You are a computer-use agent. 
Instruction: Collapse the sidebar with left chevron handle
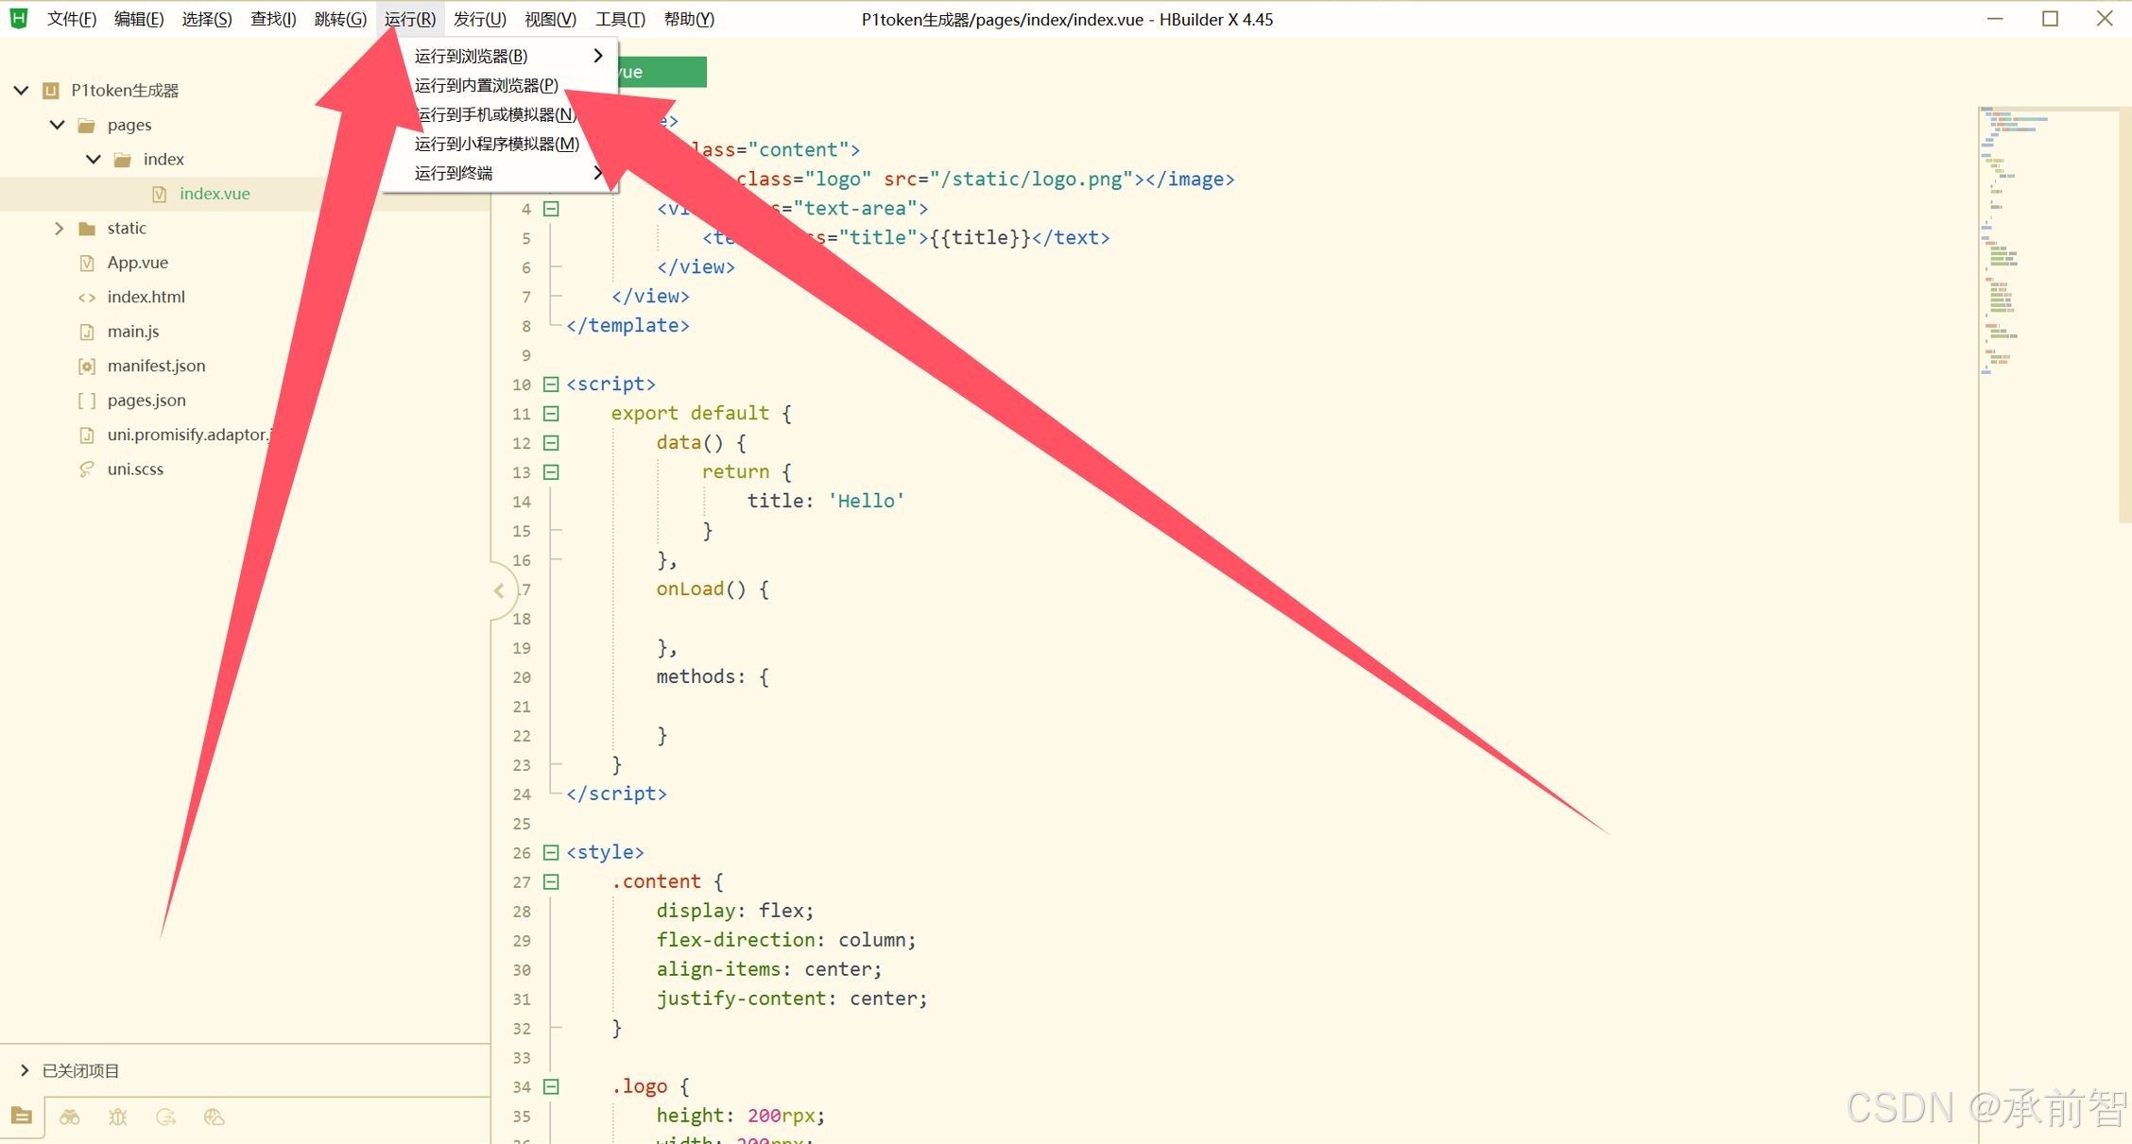click(499, 590)
